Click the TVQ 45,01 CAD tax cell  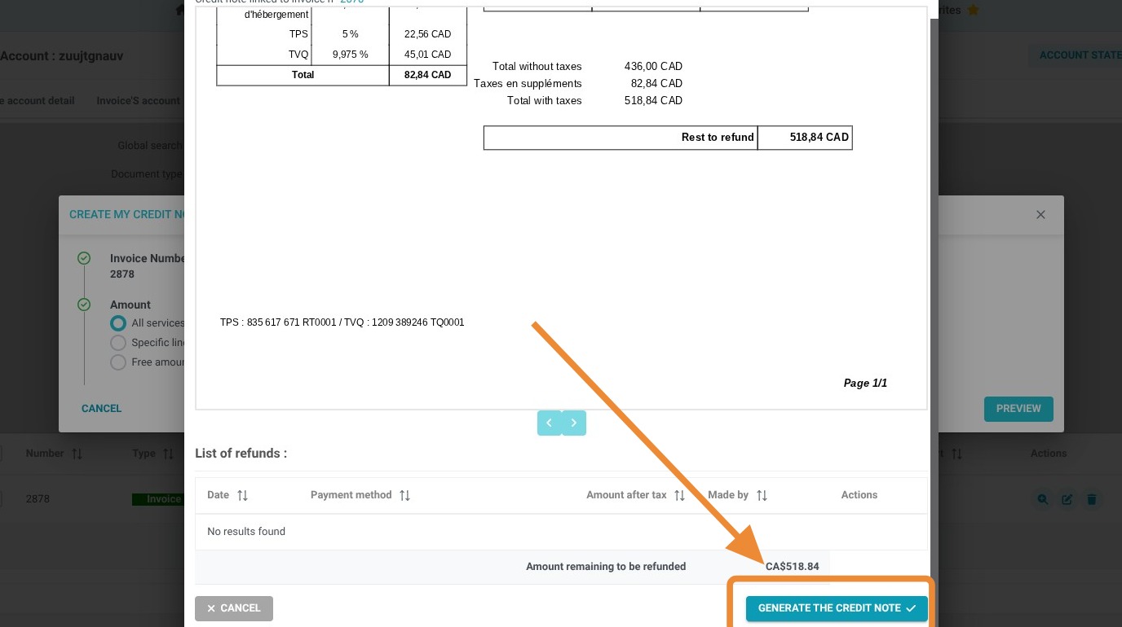click(428, 55)
